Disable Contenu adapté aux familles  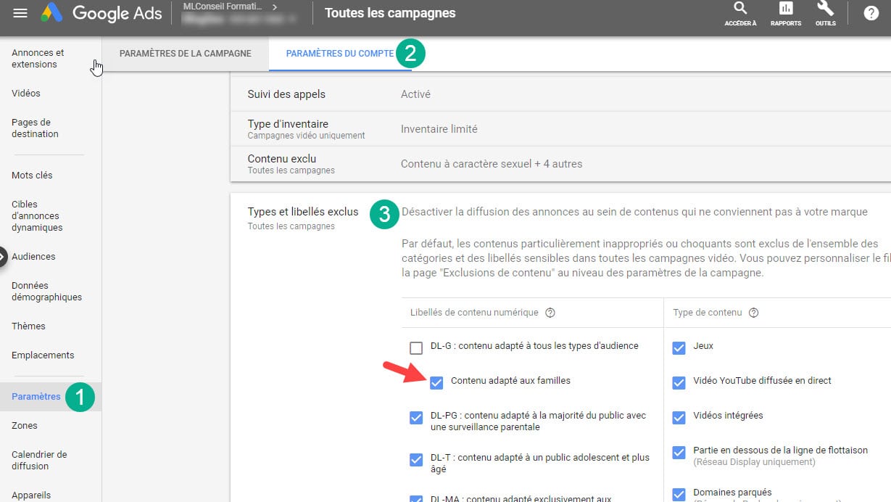[x=436, y=382]
